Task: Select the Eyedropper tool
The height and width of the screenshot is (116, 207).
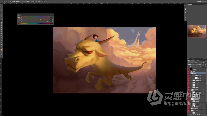Action: [x=2, y=17]
